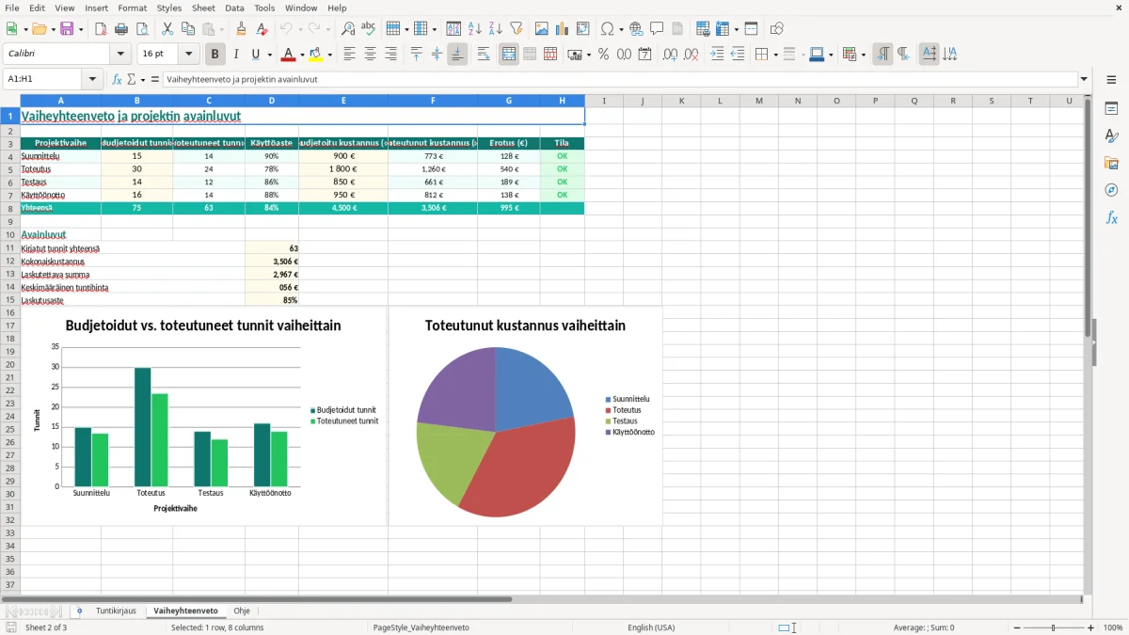Define the print area
The height and width of the screenshot is (635, 1129).
(703, 29)
